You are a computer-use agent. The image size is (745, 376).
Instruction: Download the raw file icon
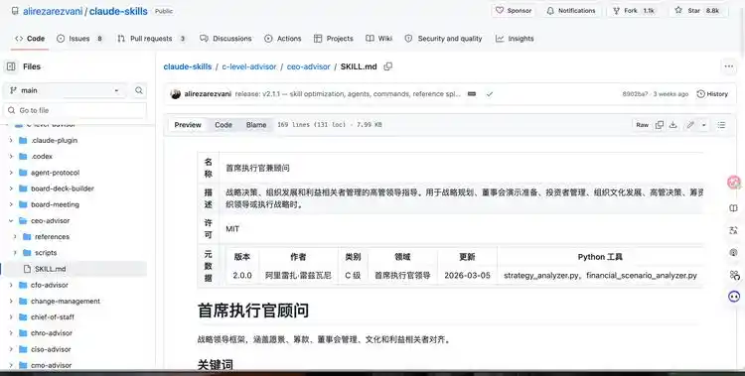pyautogui.click(x=673, y=125)
